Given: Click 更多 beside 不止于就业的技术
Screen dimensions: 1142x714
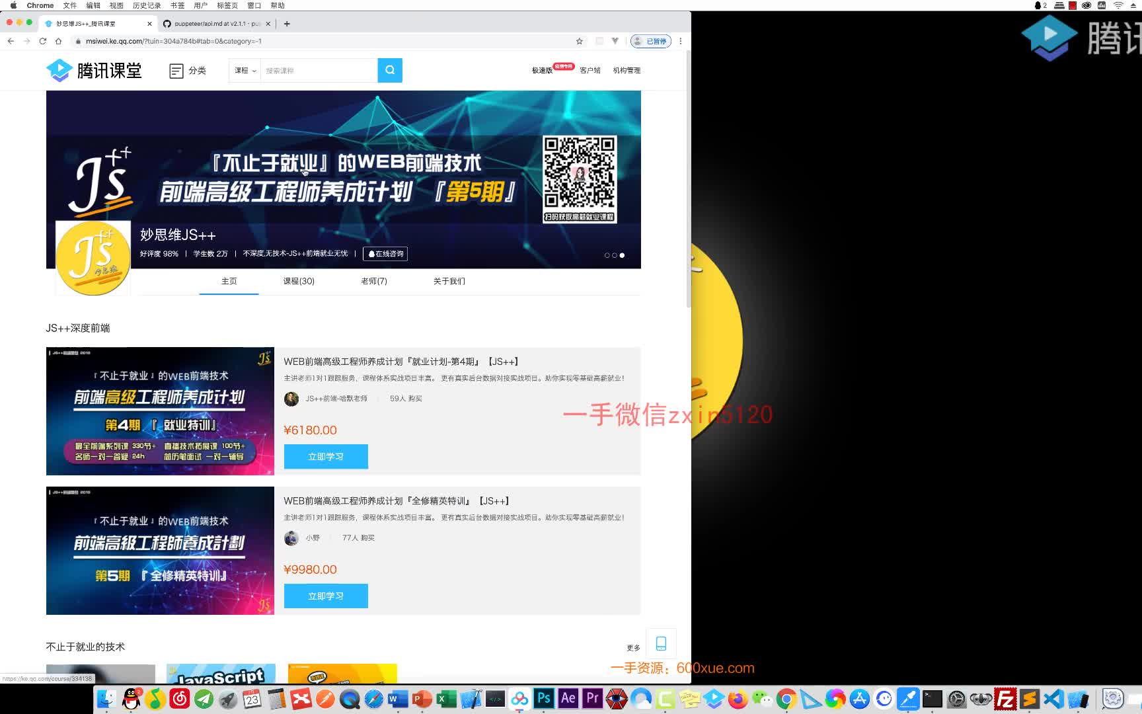Looking at the screenshot, I should pos(633,648).
